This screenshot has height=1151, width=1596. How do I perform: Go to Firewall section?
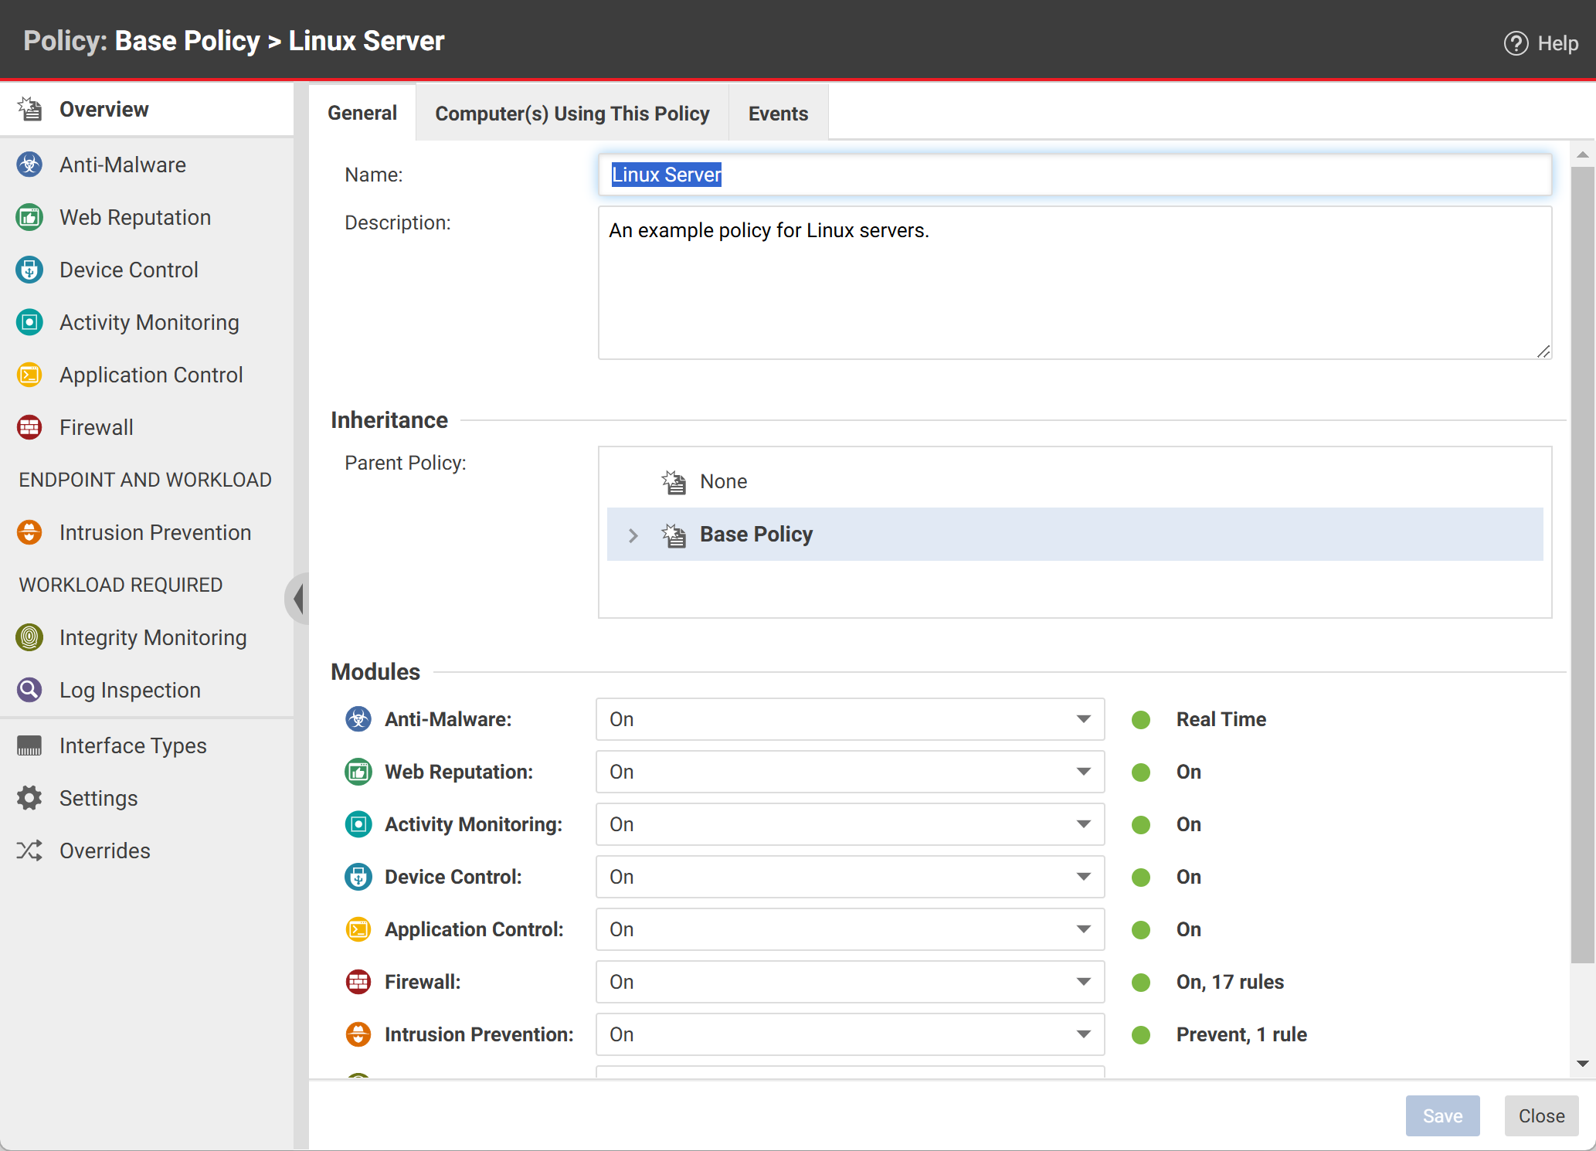tap(147, 427)
